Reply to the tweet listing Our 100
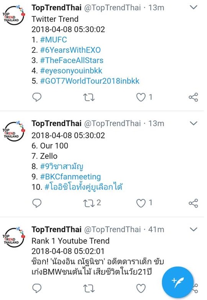207x300 pixels. point(37,203)
